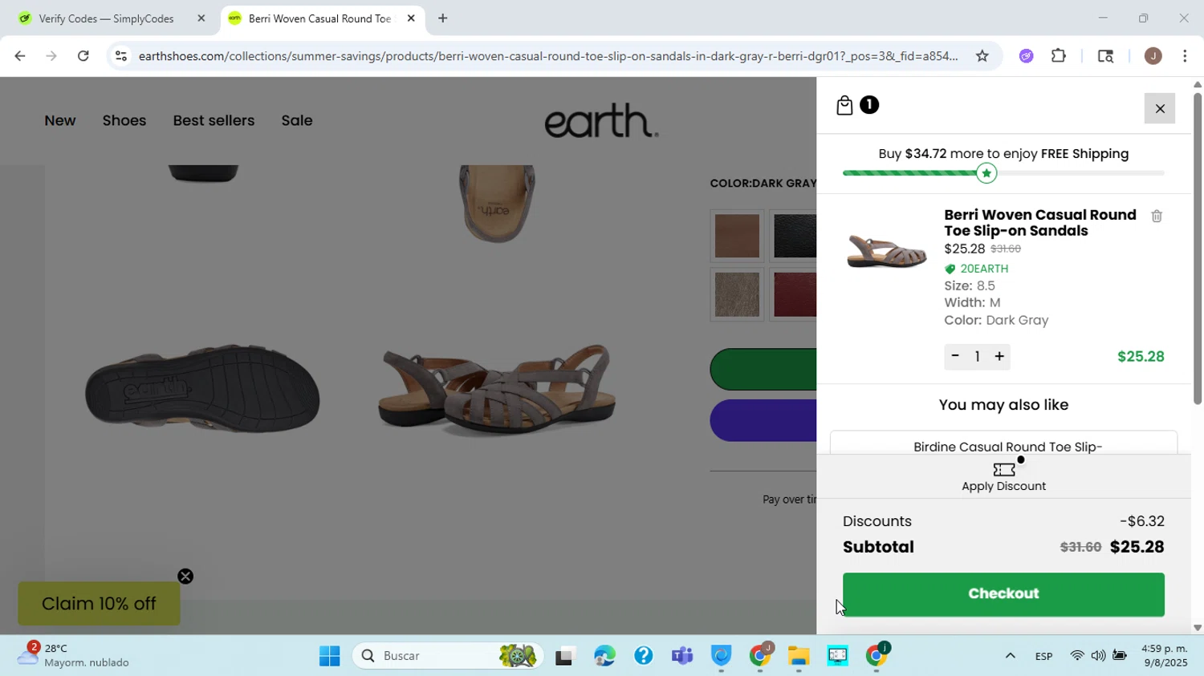The width and height of the screenshot is (1204, 676).
Task: Click the Discounts -$6.32 value
Action: (x=1142, y=521)
